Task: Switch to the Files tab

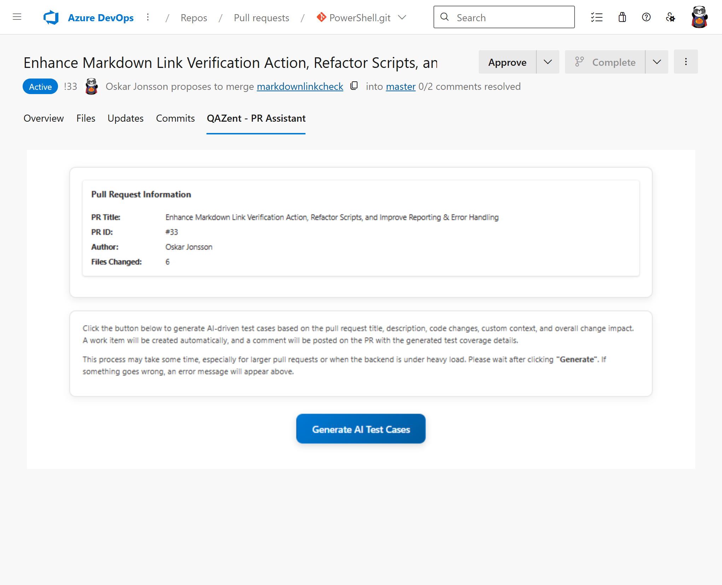Action: (86, 118)
